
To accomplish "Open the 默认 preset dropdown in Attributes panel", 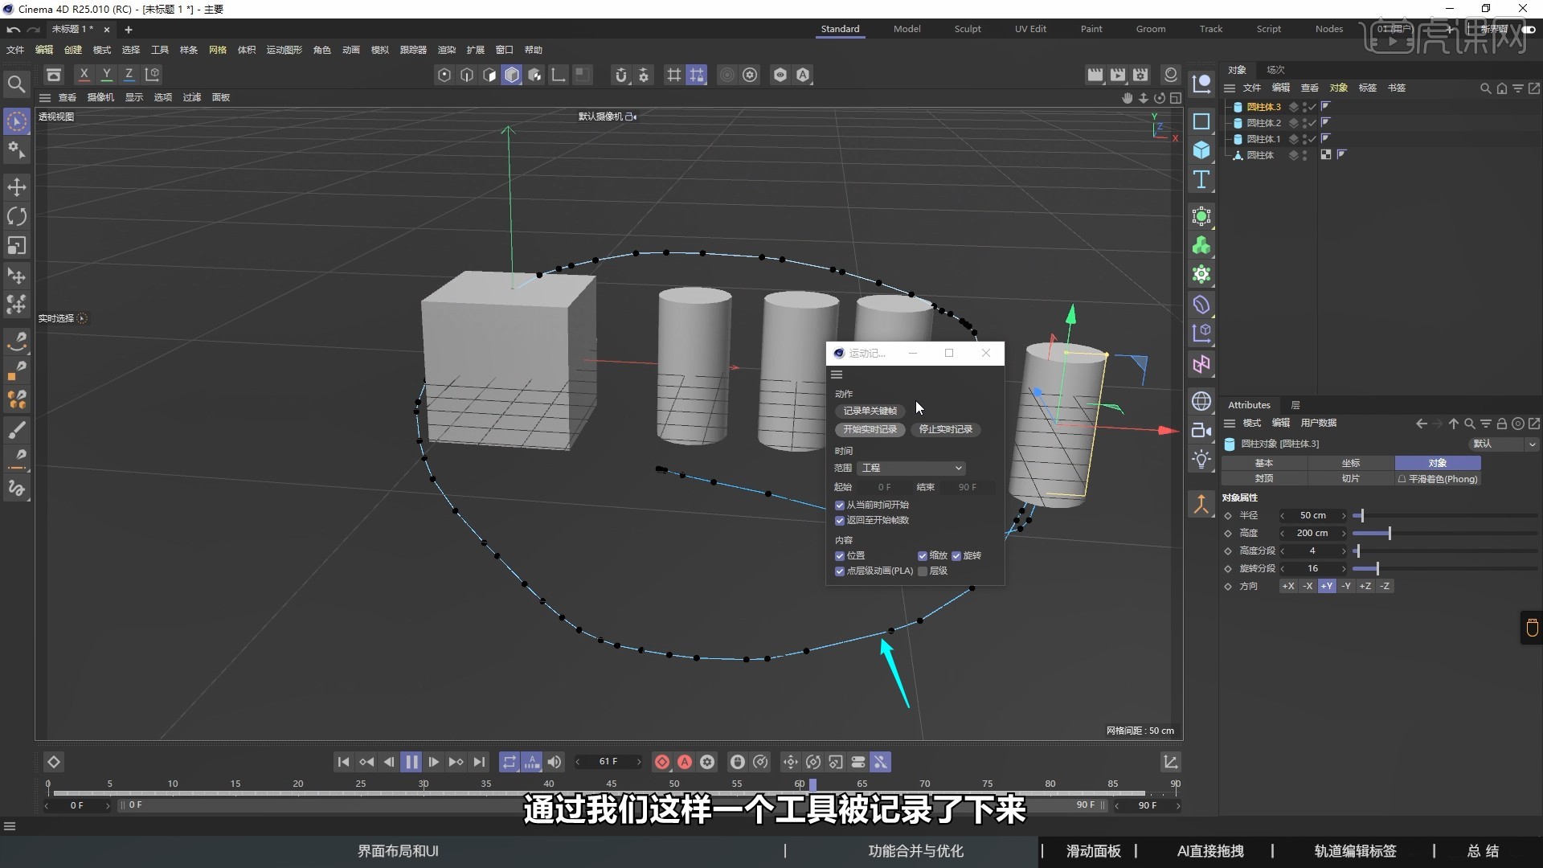I will pos(1503,444).
